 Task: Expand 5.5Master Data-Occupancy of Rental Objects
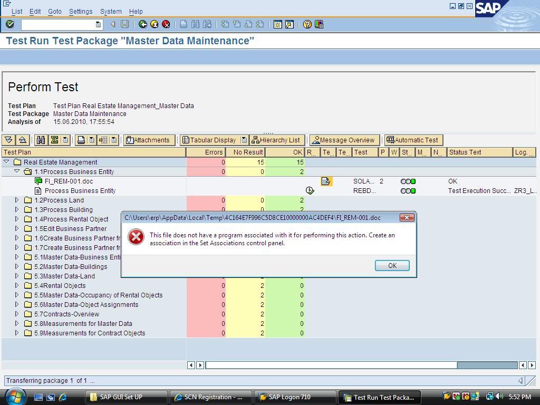16,295
